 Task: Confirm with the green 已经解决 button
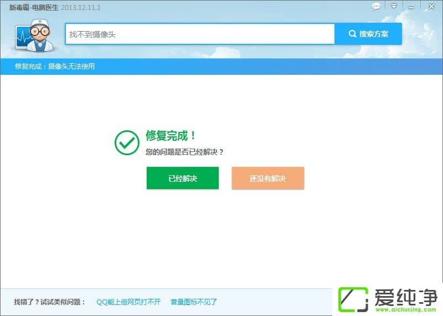pos(183,179)
